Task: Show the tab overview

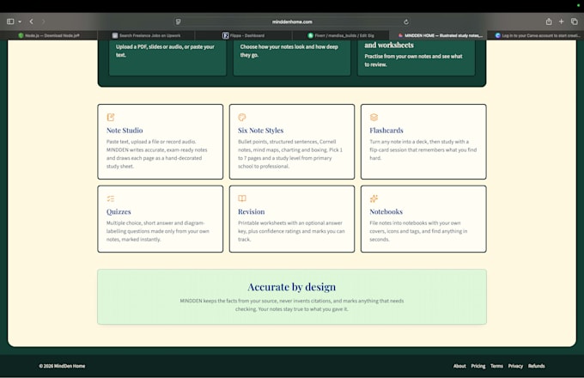Action: (x=575, y=21)
